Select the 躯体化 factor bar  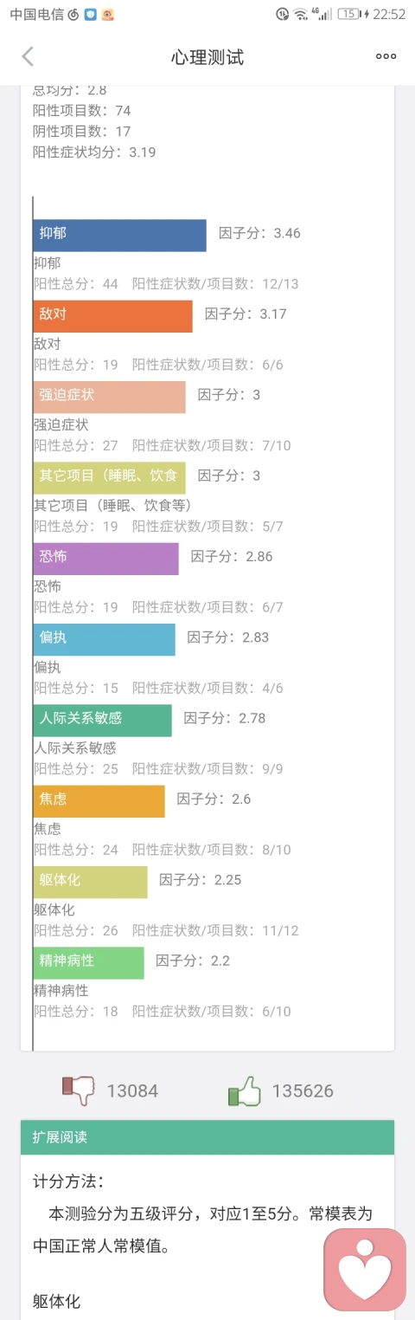pos(91,882)
